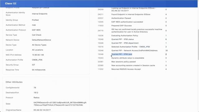Click step 'ISE has not confirmed locally previous successful machine authentication'
The height and width of the screenshot is (112, 199).
(137, 30)
